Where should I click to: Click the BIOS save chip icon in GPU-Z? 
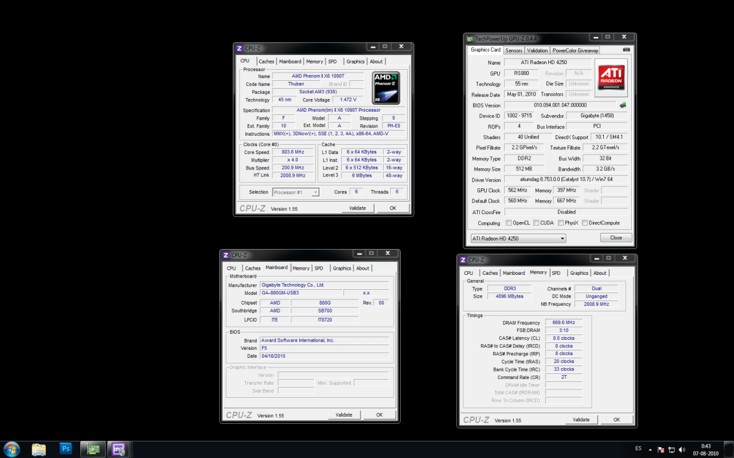tap(623, 105)
